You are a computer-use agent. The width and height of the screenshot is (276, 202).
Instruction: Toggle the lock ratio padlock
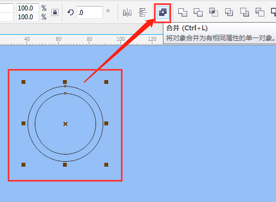click(55, 12)
